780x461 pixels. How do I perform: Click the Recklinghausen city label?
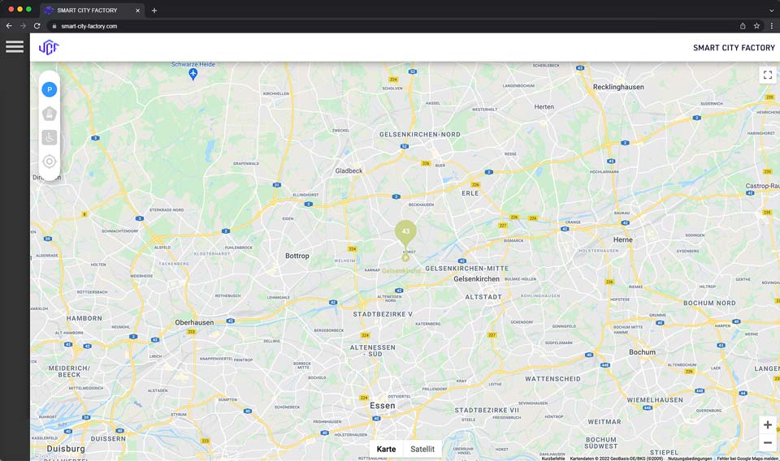coord(618,87)
